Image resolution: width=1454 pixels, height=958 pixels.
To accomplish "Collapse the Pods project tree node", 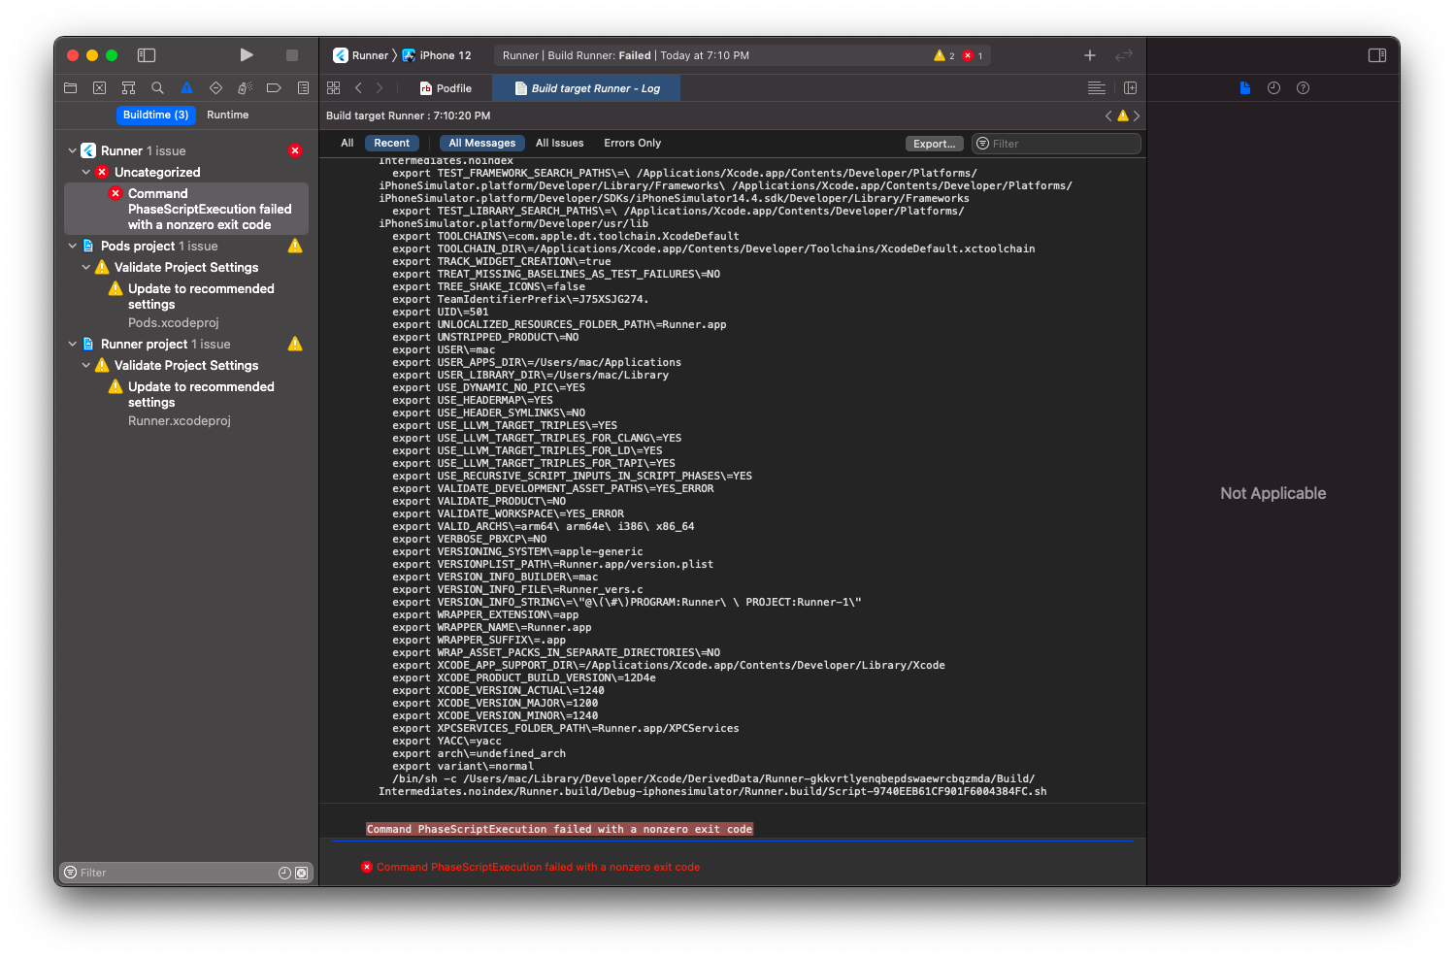I will point(73,247).
